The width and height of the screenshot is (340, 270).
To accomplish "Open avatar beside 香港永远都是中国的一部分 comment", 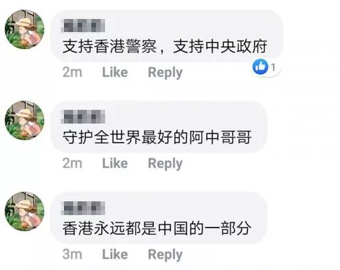I will point(25,211).
